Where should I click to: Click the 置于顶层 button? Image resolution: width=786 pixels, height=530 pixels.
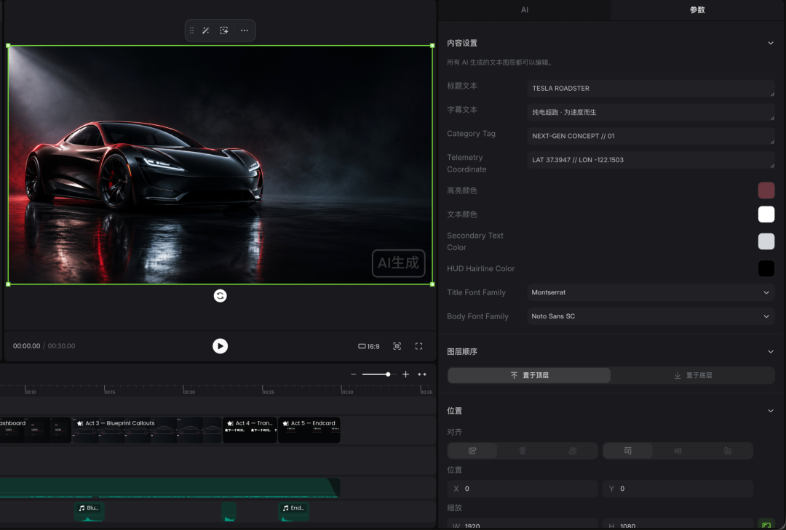click(529, 375)
